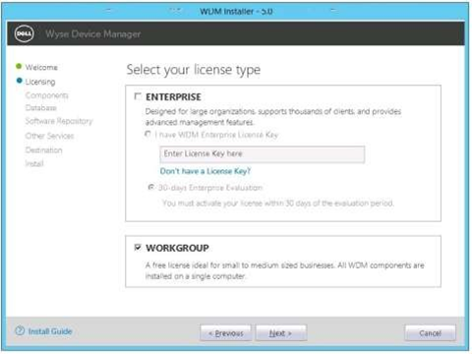Proceed with the Next button

[281, 333]
